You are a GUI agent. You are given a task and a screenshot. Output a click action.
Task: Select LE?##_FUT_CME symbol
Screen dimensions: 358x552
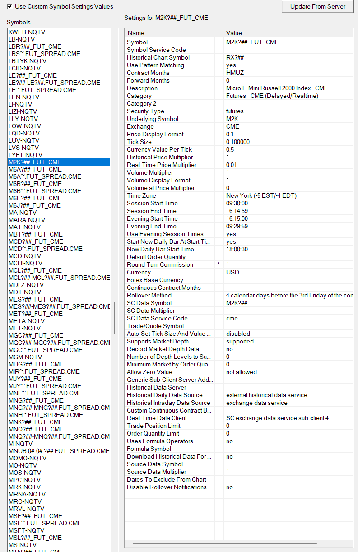33,75
